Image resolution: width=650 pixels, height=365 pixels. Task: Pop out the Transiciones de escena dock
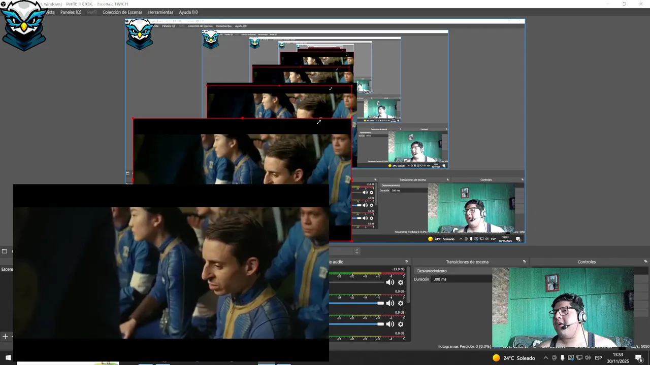[524, 262]
